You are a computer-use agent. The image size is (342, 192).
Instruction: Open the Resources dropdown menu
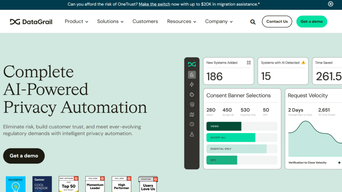pos(181,22)
